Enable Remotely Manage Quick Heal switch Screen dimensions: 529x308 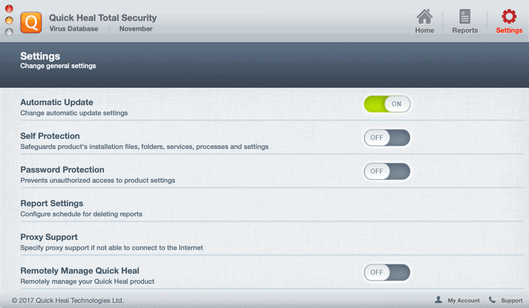(387, 273)
